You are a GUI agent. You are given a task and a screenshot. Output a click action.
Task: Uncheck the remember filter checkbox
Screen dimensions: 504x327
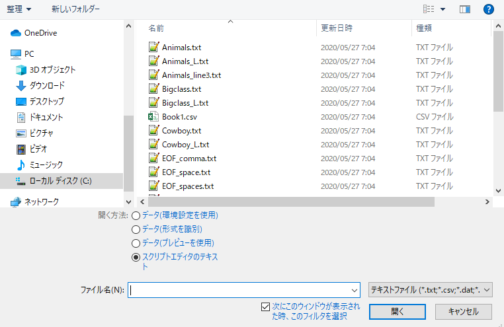pos(265,307)
